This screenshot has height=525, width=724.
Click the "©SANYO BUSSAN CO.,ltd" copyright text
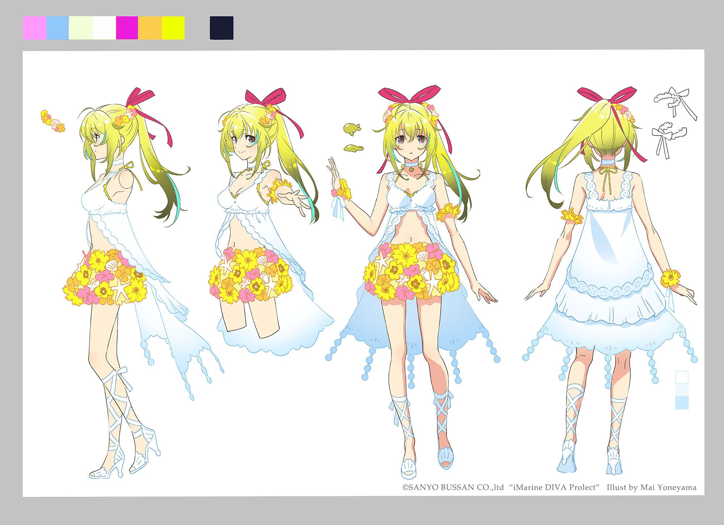tap(453, 487)
